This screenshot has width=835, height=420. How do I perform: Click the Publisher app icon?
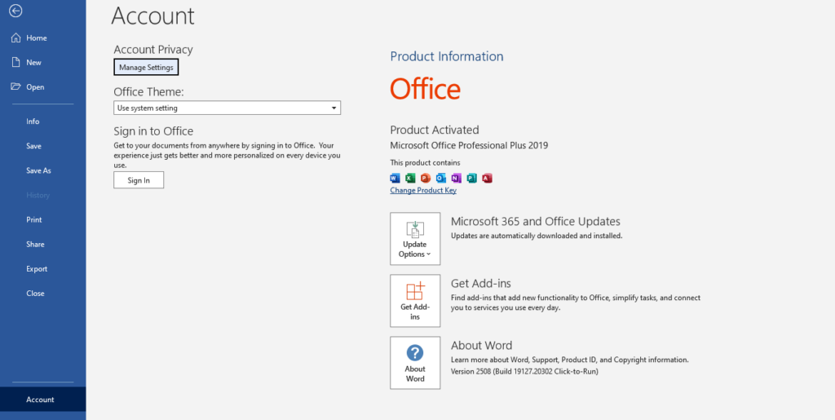pos(472,179)
